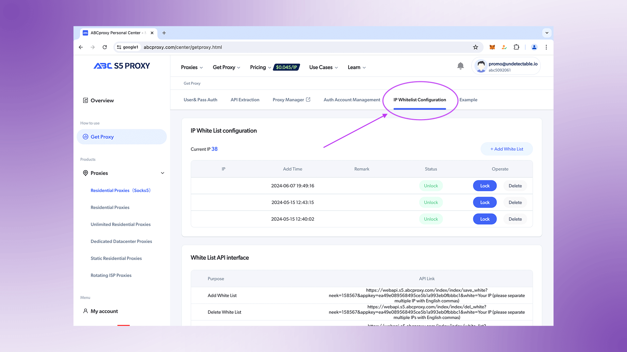This screenshot has height=352, width=627.
Task: Lock the IP added 2024-06-07 19:49:16
Action: [x=485, y=186]
